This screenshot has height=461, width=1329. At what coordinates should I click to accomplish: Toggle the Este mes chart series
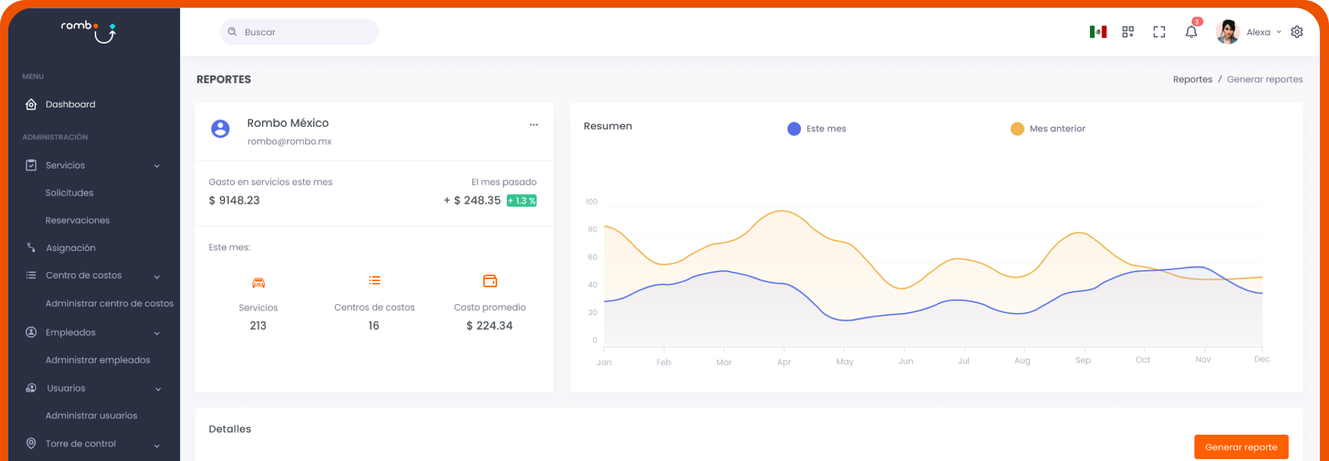click(x=816, y=129)
